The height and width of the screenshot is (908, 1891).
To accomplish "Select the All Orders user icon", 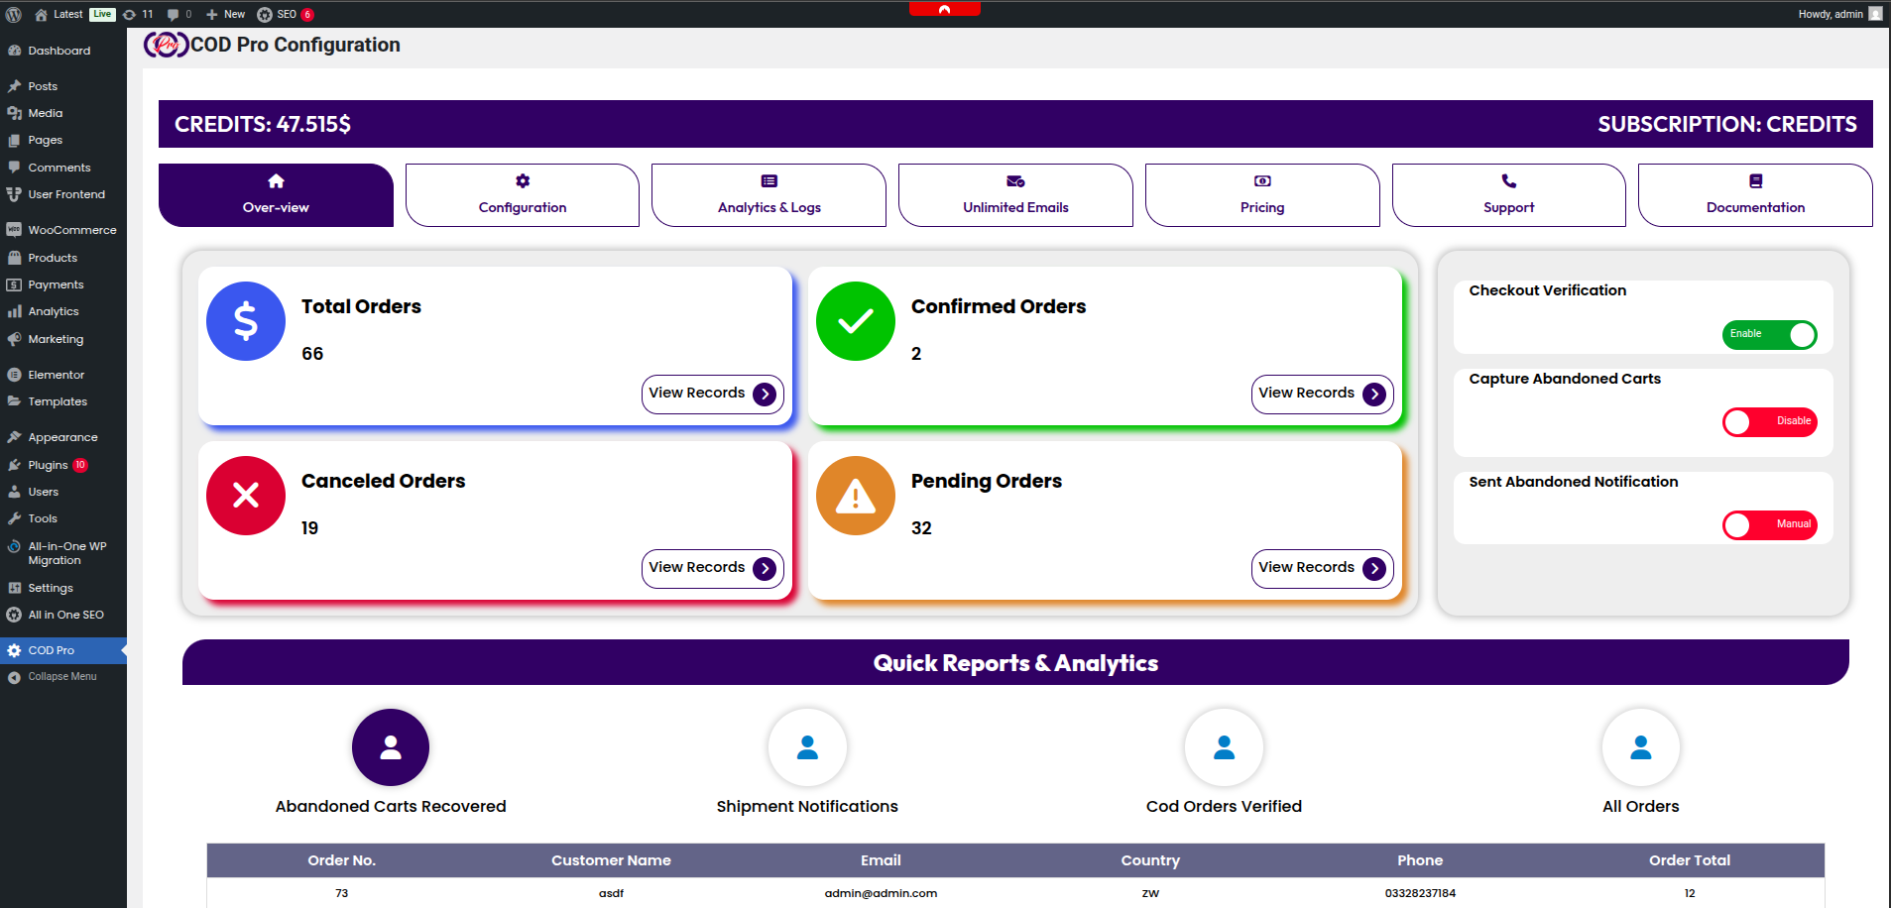I will 1641,747.
